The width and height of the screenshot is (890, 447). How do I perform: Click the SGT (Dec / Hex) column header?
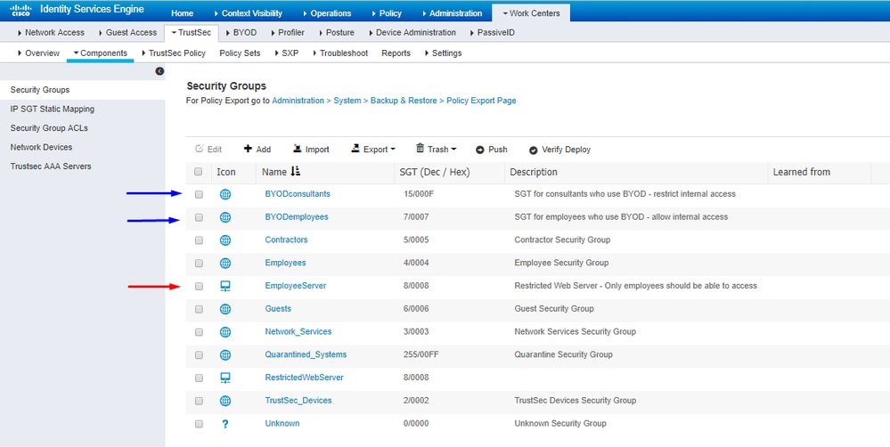[434, 172]
